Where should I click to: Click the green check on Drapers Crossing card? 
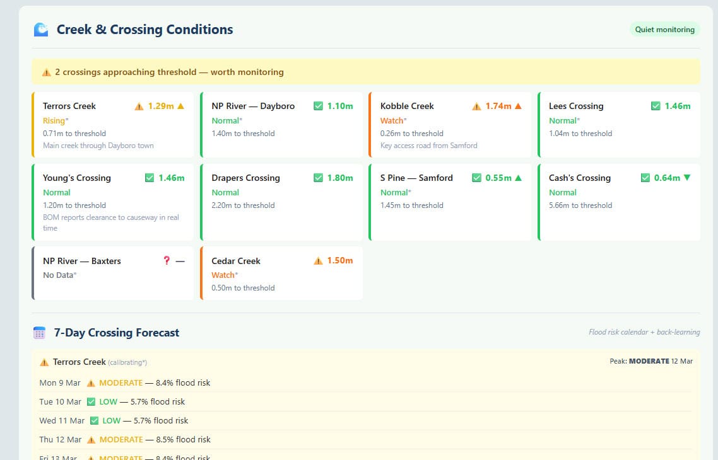(x=318, y=178)
